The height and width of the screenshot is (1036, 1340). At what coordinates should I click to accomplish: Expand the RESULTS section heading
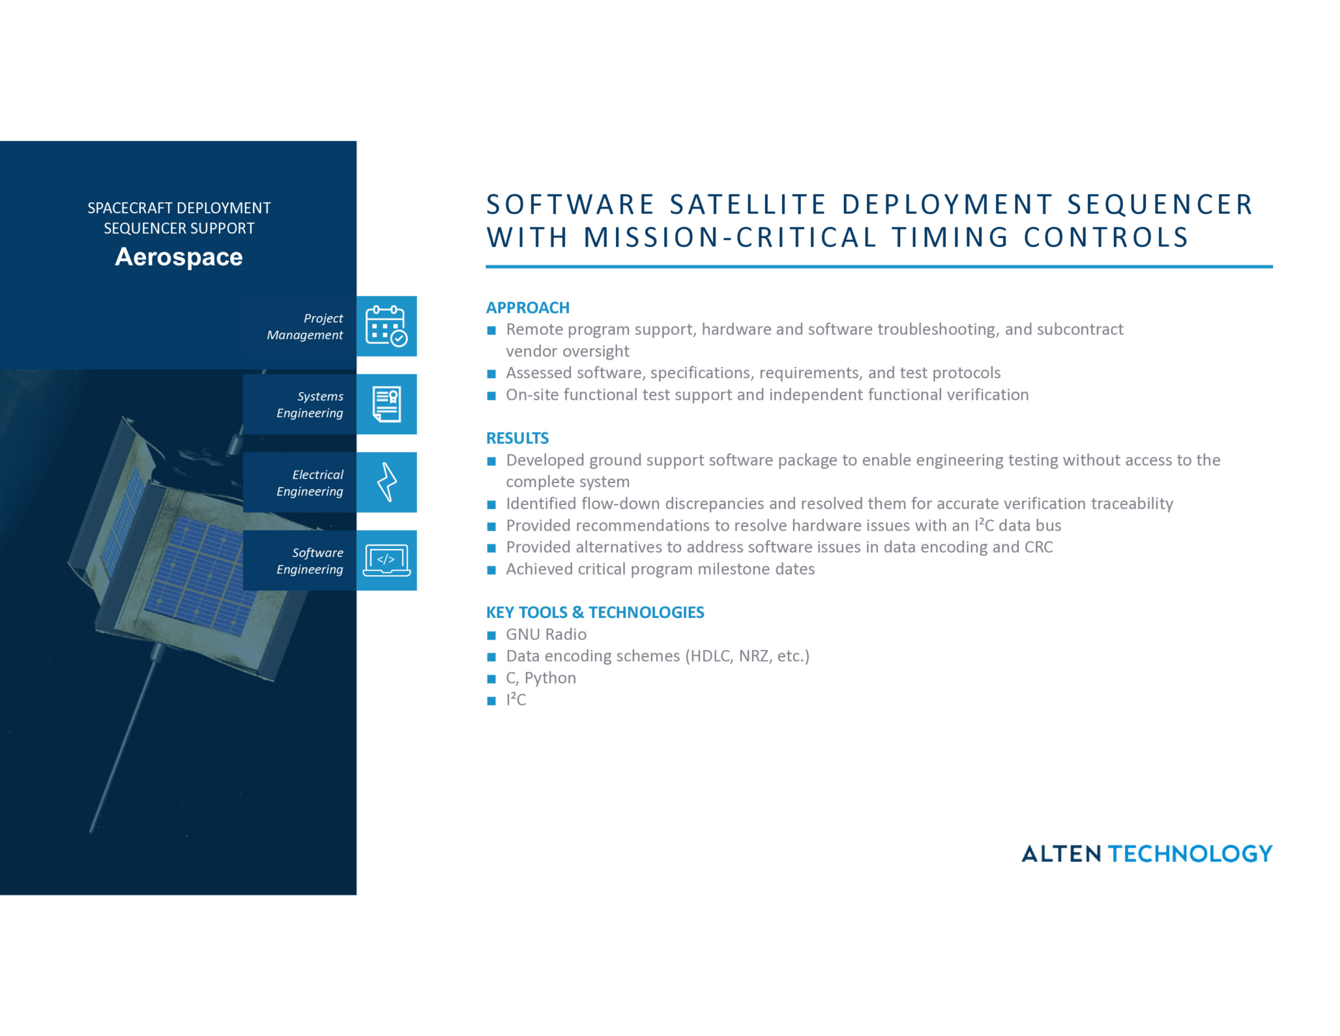pyautogui.click(x=517, y=438)
